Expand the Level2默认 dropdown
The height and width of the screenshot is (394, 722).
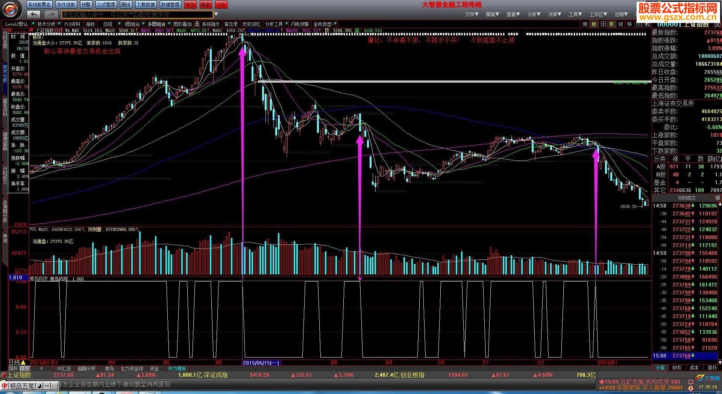(x=33, y=24)
